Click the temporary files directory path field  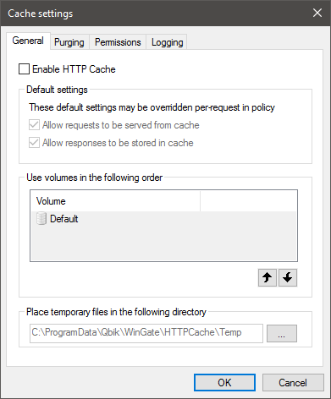[x=146, y=333]
